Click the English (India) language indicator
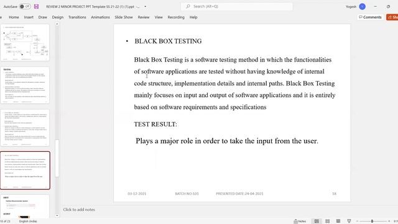The height and width of the screenshot is (224, 398). pos(28,222)
